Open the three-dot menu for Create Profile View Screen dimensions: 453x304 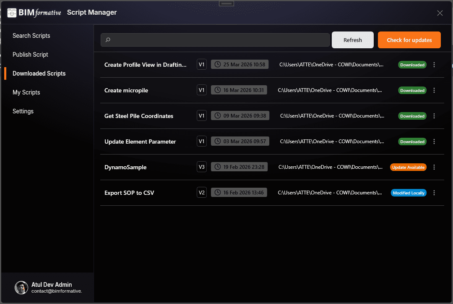(434, 65)
